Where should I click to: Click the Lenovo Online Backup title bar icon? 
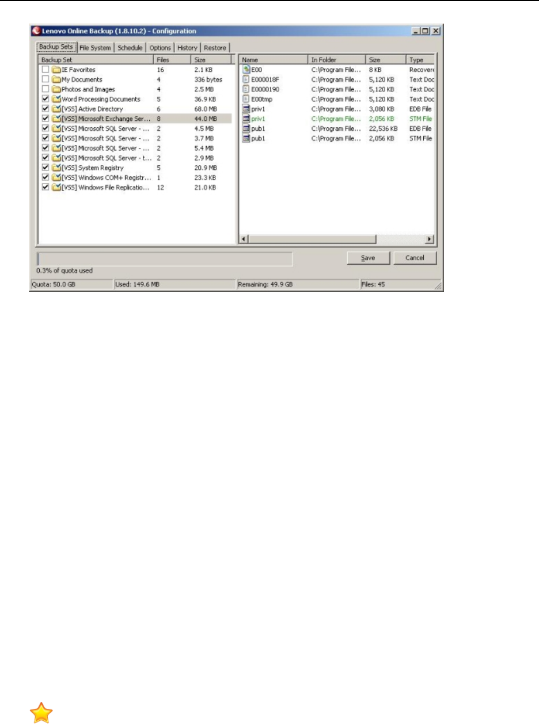tap(36, 31)
